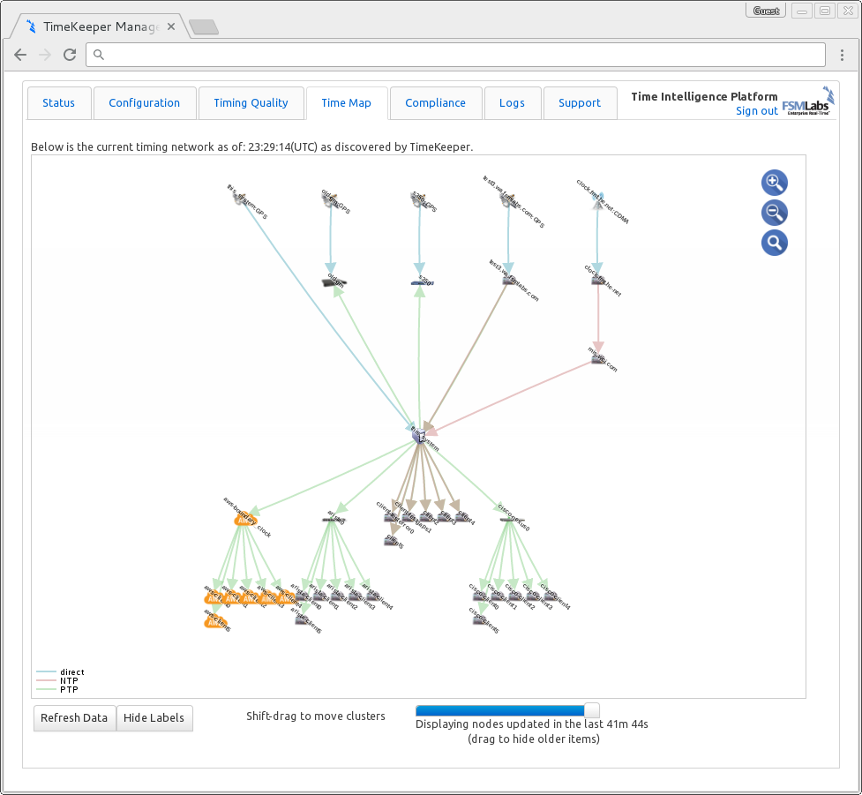The height and width of the screenshot is (795, 862).
Task: Select the this_system:GPS satellite node
Action: coord(240,199)
